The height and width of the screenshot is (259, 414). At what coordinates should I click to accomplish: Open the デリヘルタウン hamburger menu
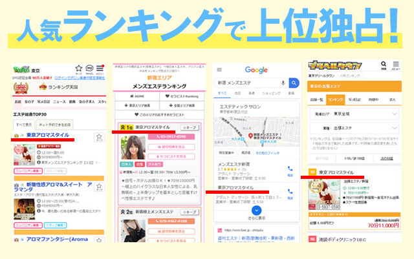coord(395,65)
